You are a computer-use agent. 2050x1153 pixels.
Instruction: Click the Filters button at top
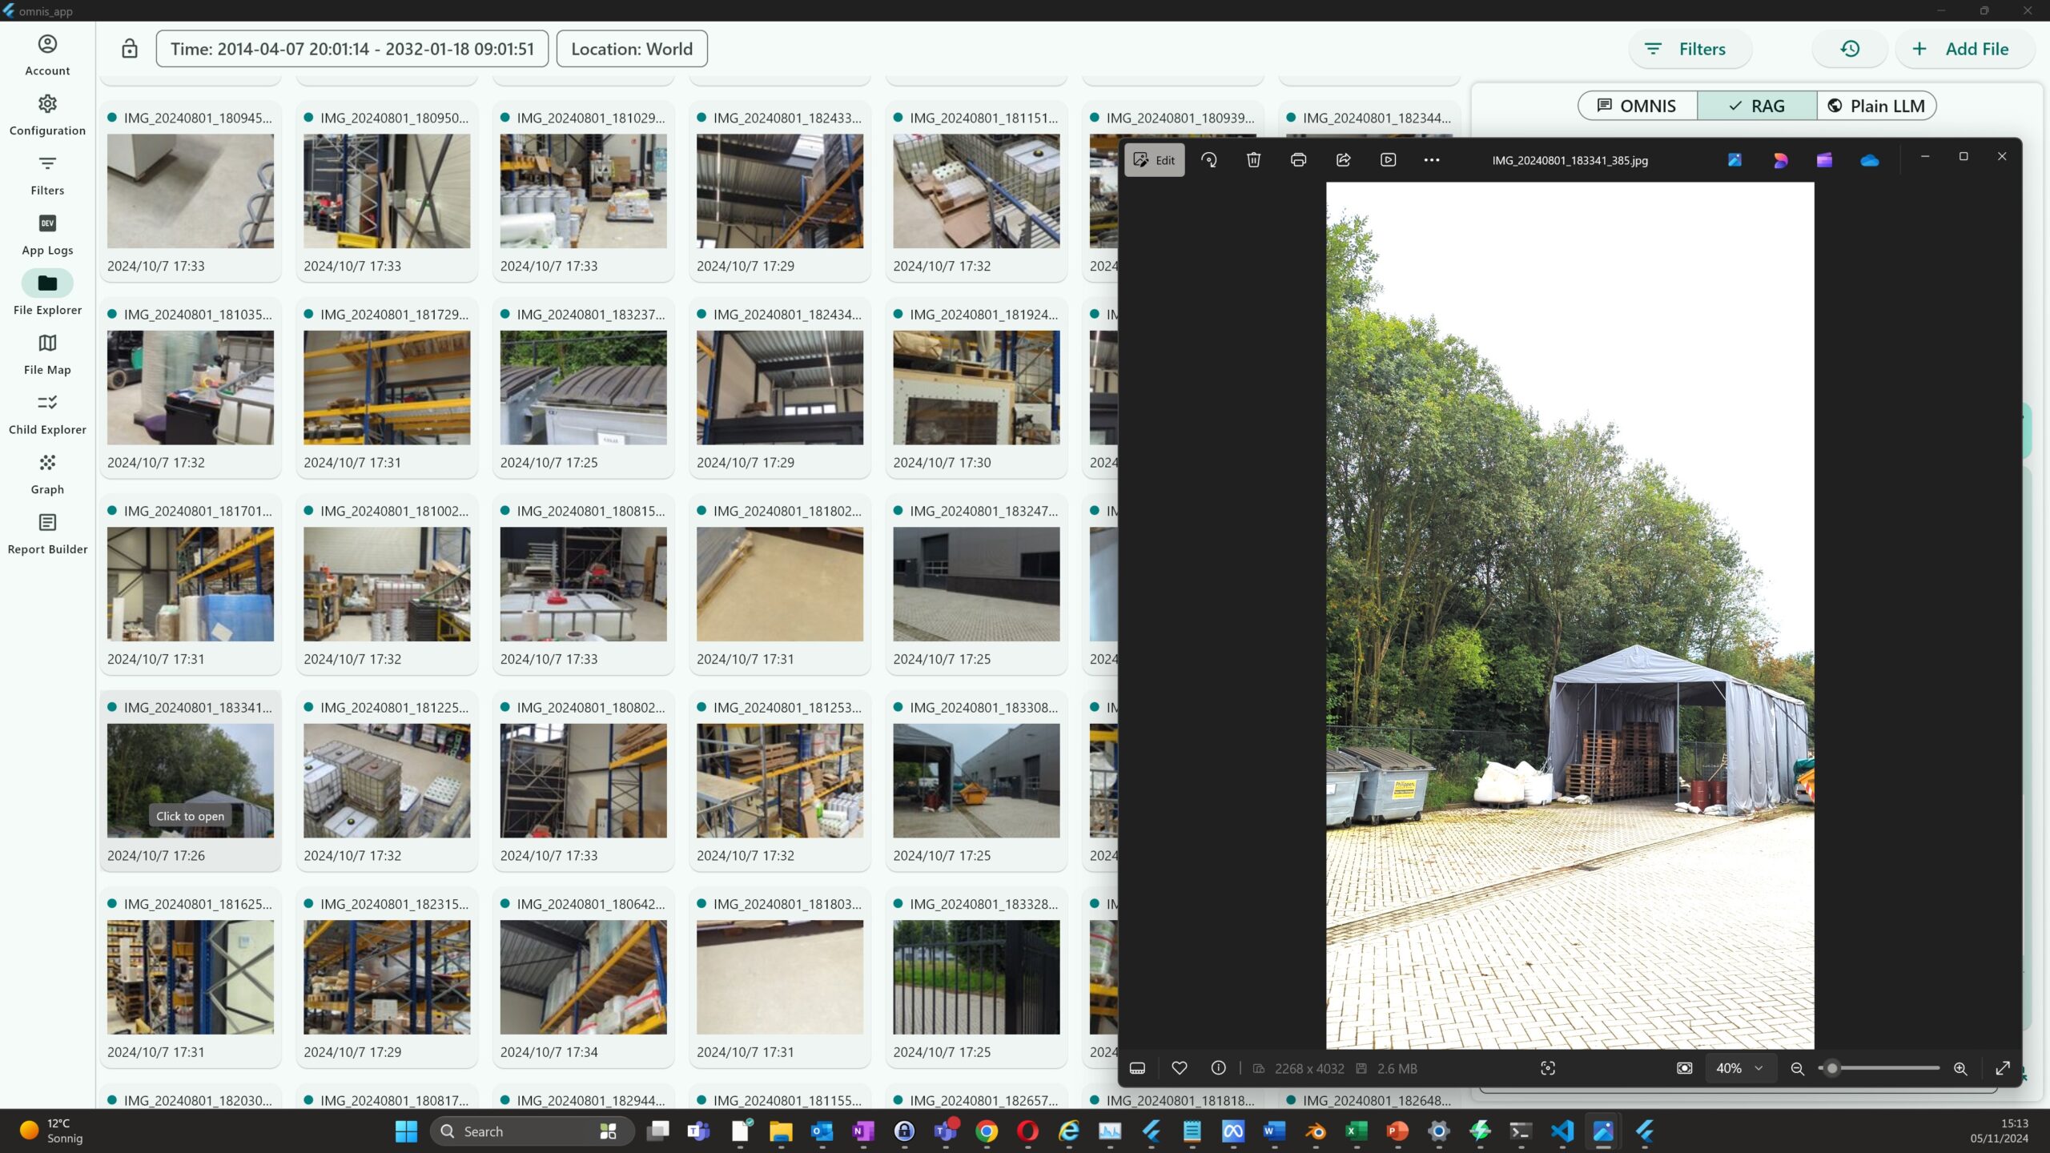pyautogui.click(x=1690, y=49)
